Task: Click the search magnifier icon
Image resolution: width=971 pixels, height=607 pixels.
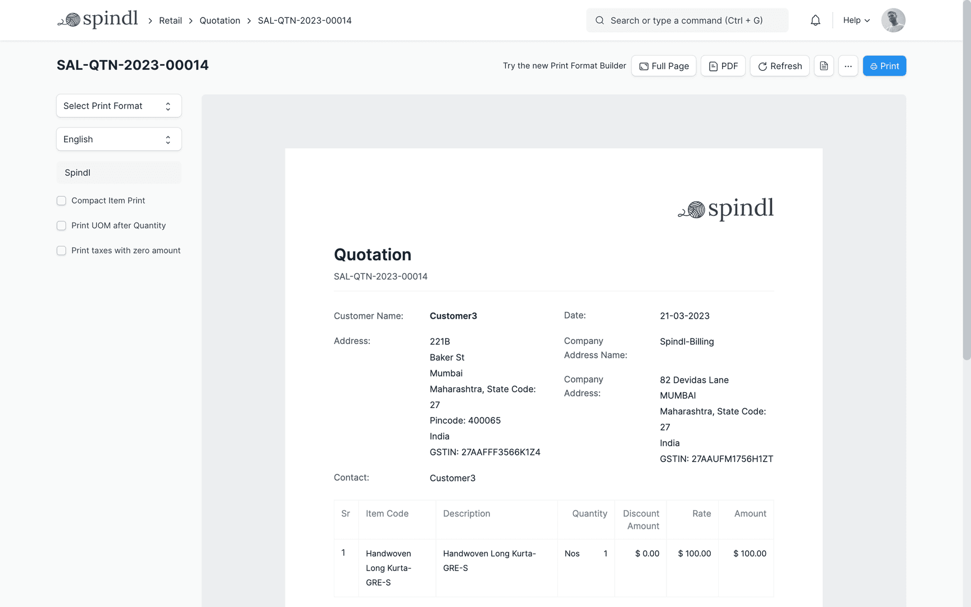Action: (x=600, y=20)
